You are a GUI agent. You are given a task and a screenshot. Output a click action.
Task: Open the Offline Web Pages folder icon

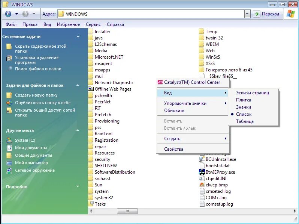pyautogui.click(x=91, y=89)
